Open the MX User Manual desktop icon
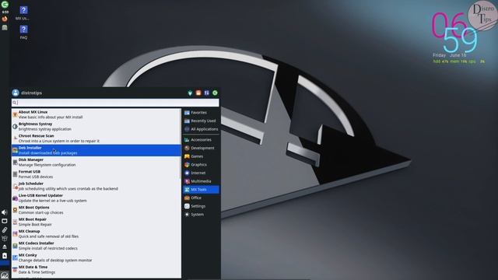Viewport: 498px width, 280px height. 23,13
